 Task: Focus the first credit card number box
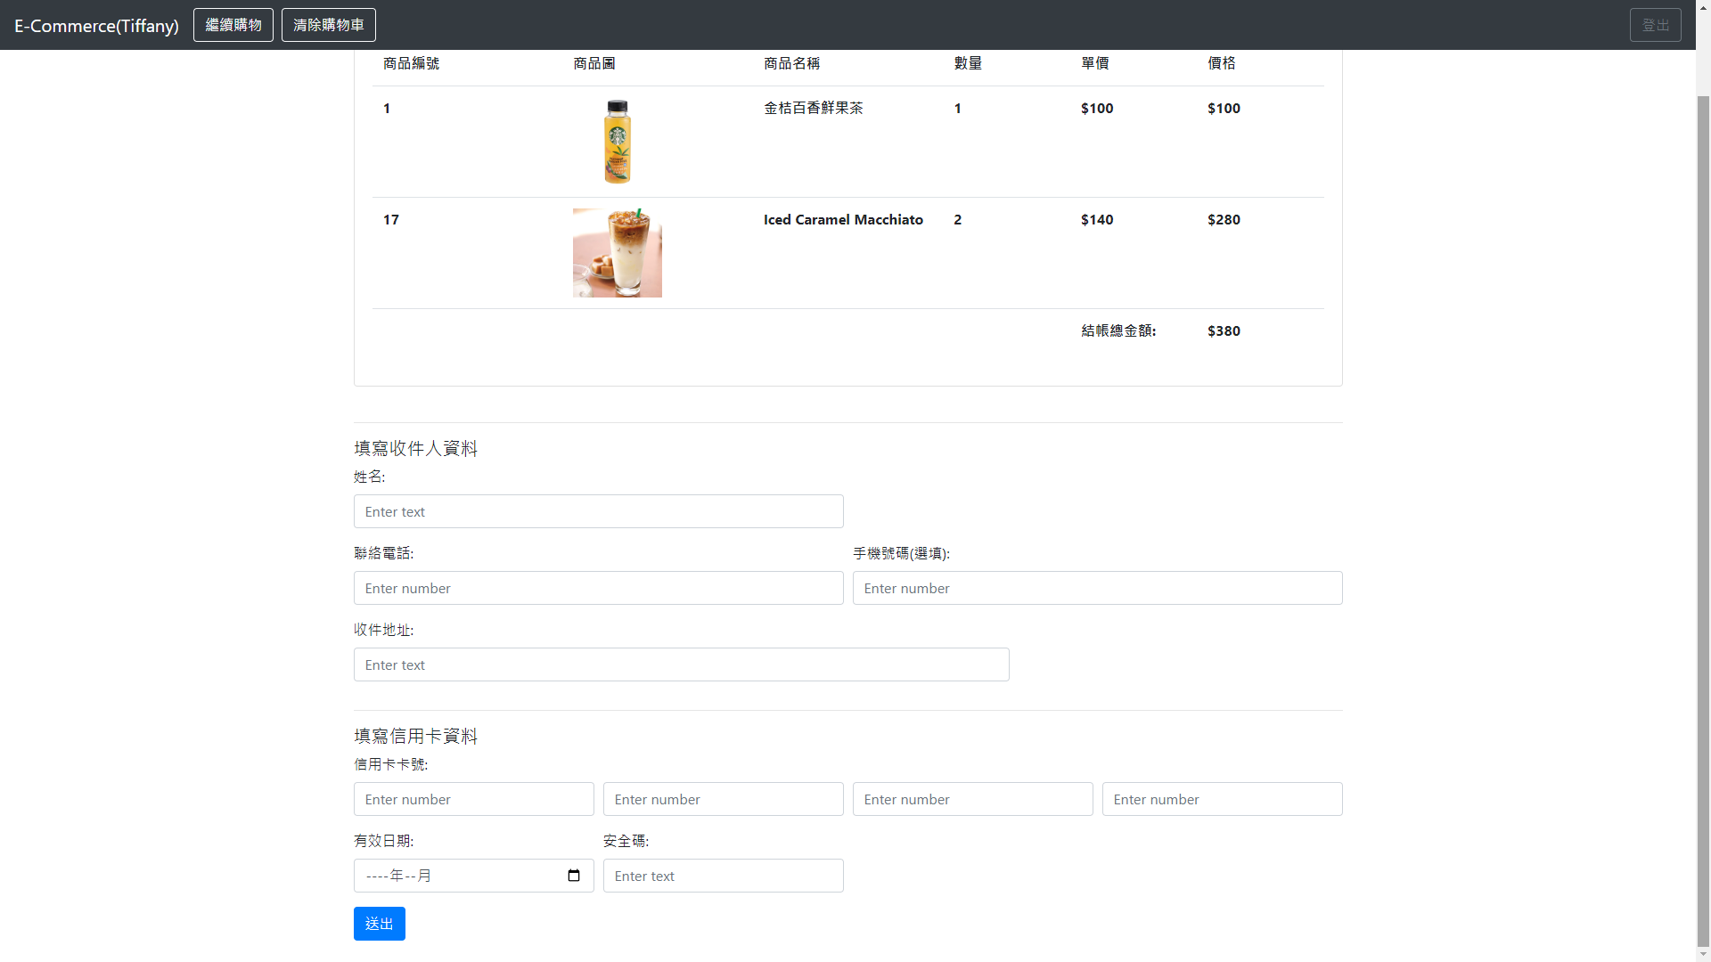[473, 799]
